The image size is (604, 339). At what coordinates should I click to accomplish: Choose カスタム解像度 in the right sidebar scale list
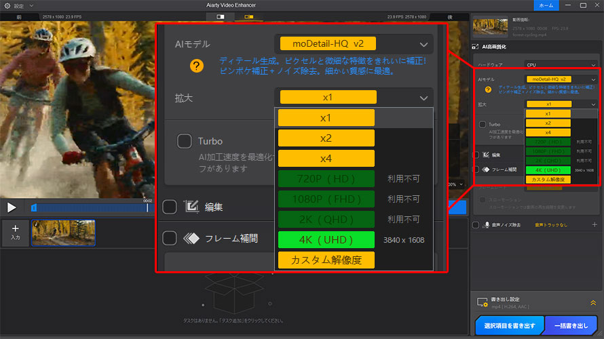point(548,179)
